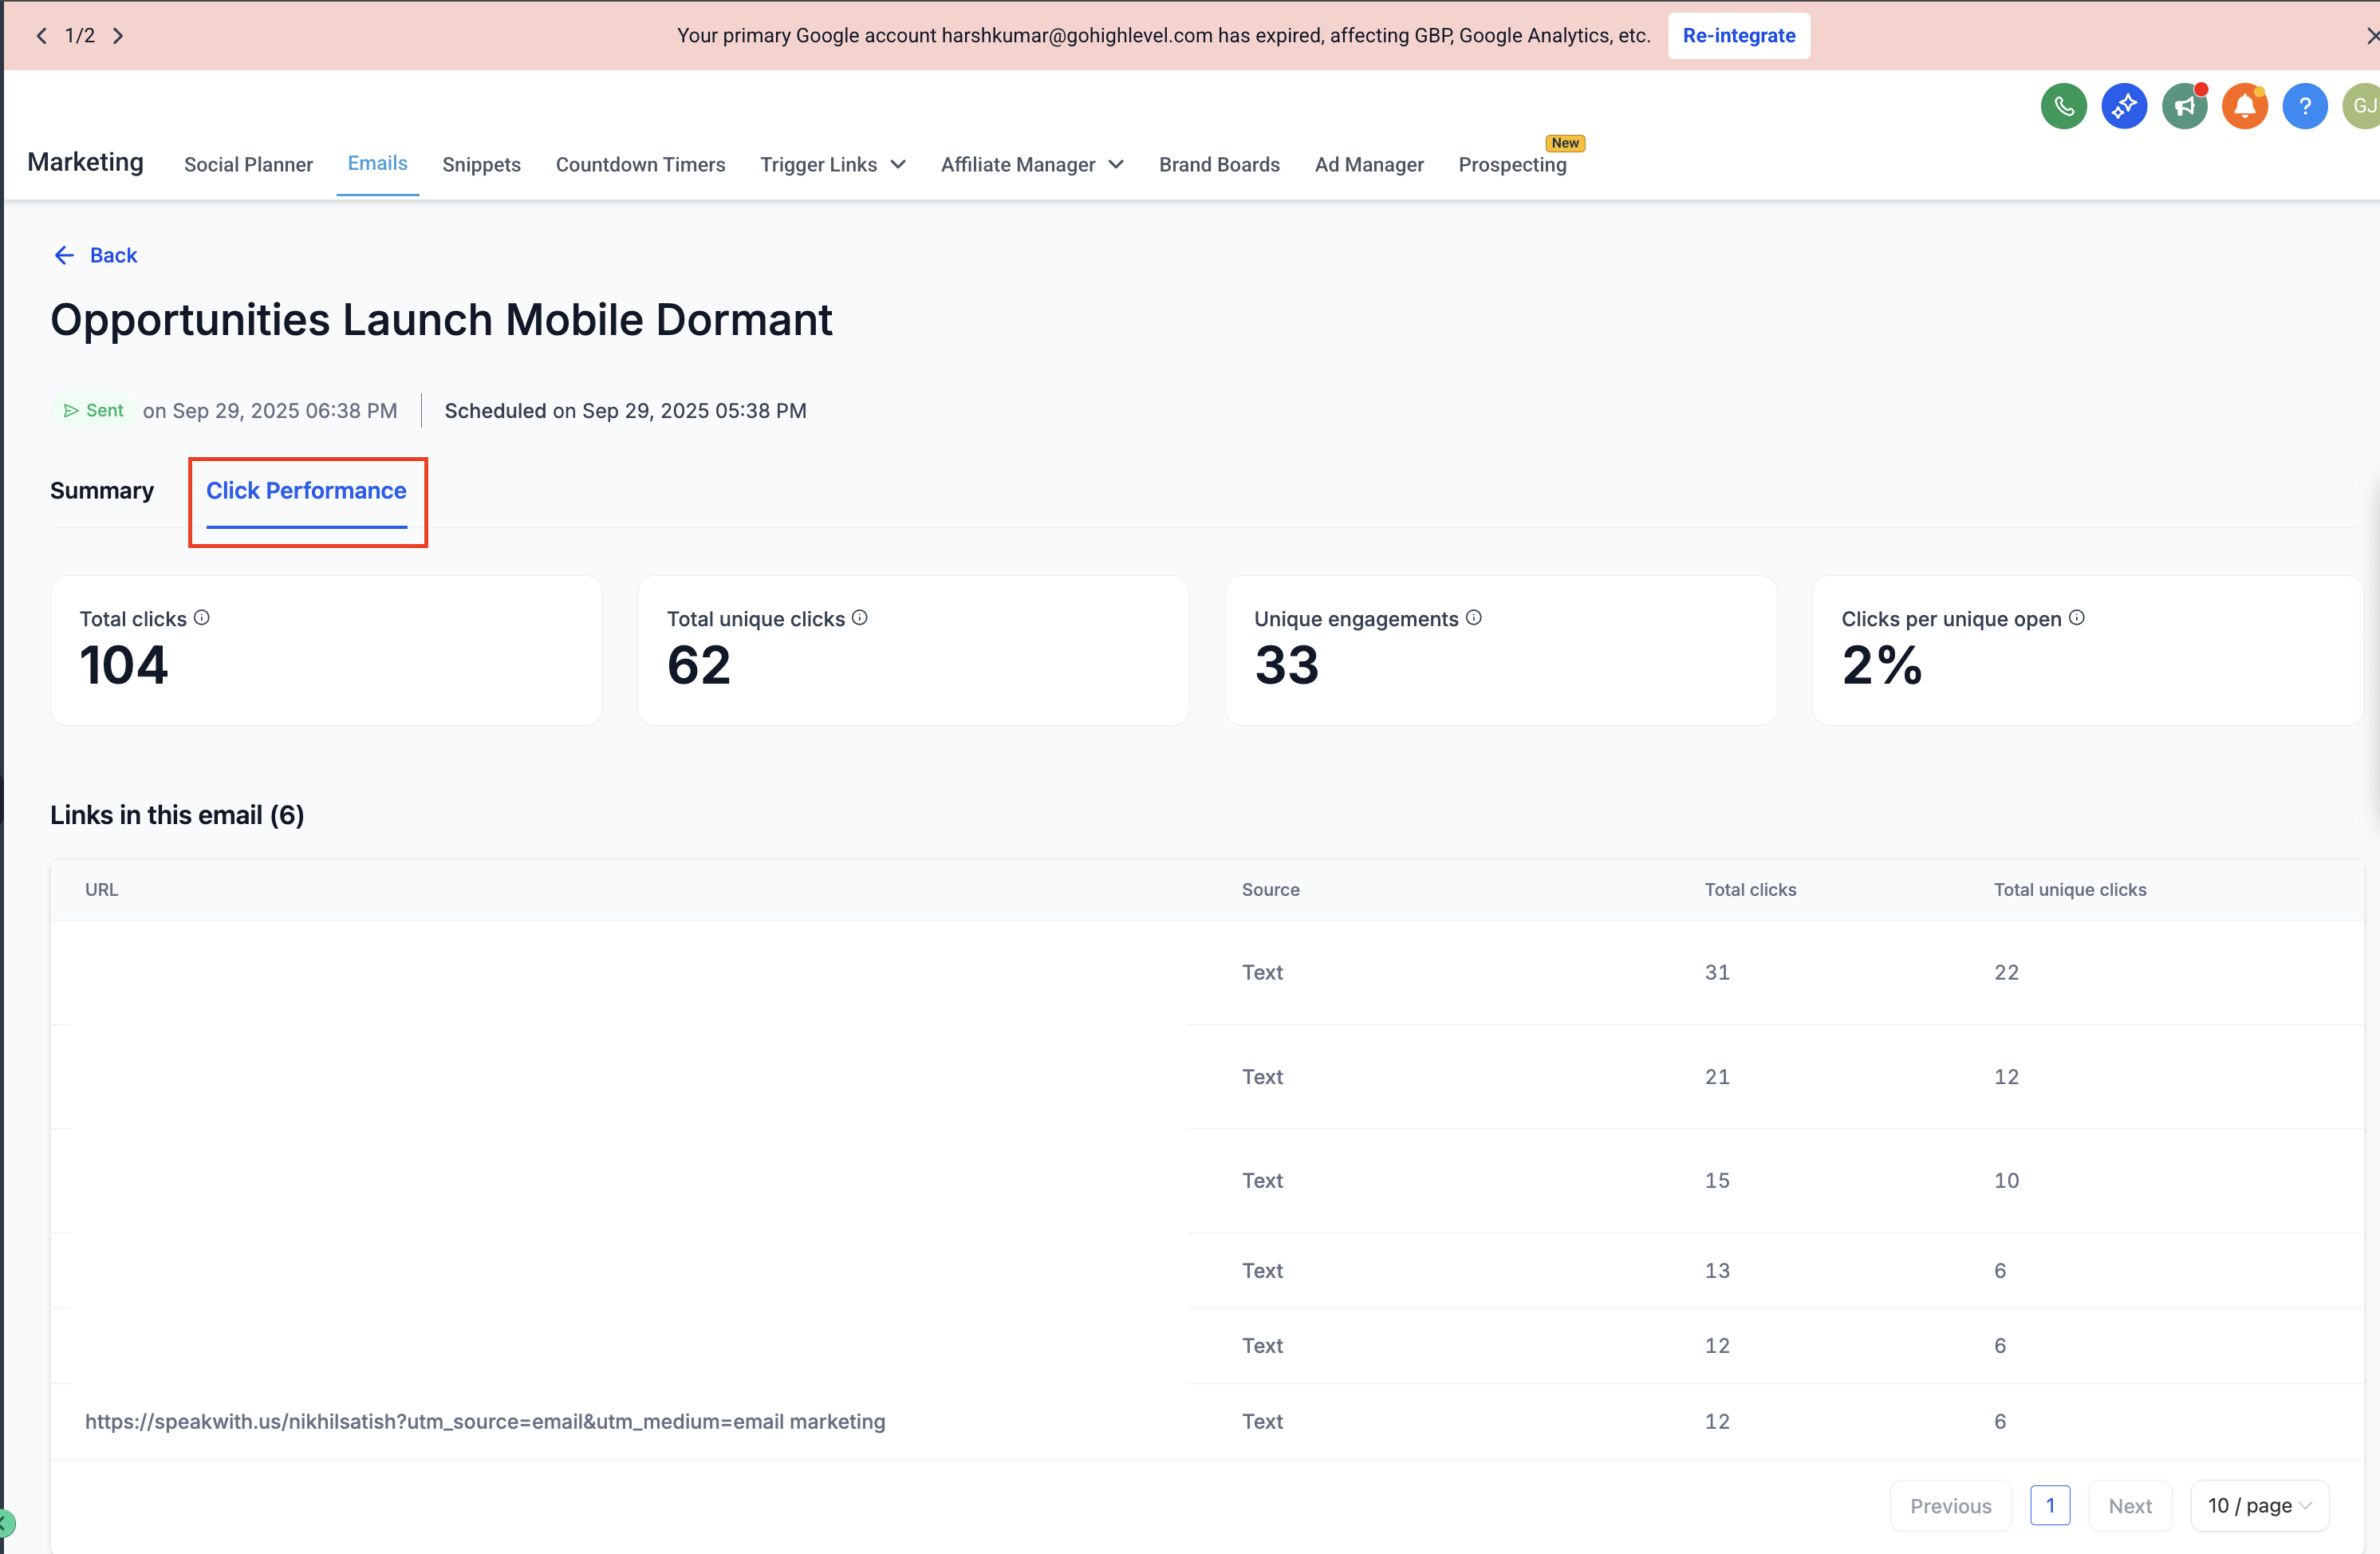Open the 10 / page size selector

pyautogui.click(x=2258, y=1505)
